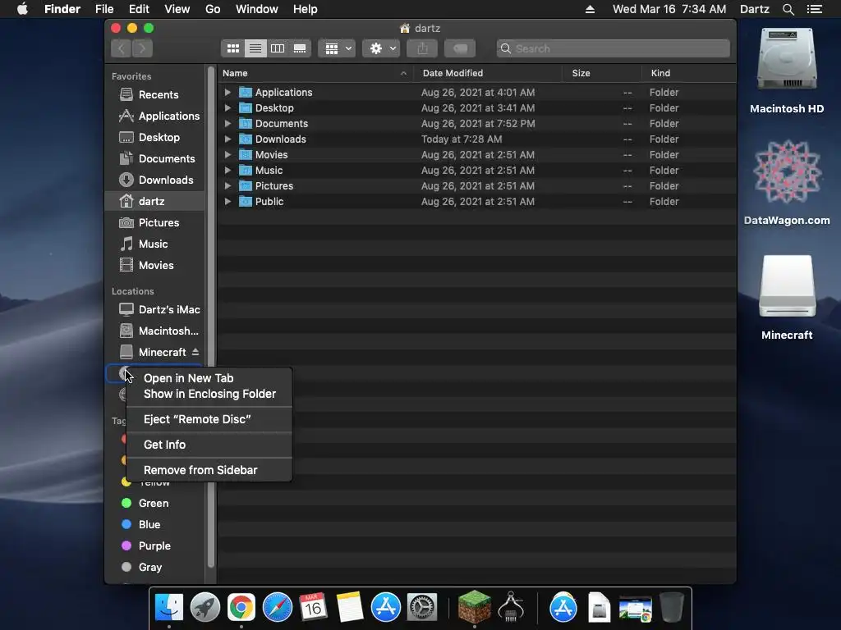
Task: Open Documents from the sidebar
Action: [x=155, y=158]
